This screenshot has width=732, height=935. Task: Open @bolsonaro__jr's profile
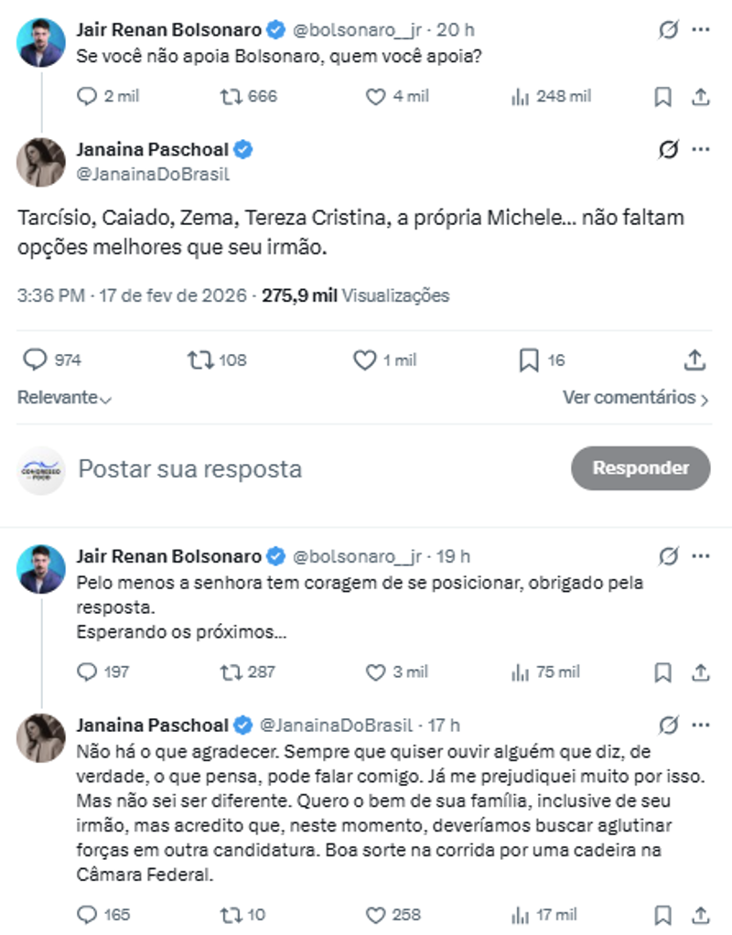click(x=359, y=30)
